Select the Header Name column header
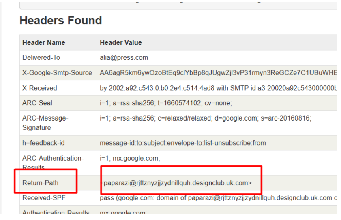 click(44, 42)
